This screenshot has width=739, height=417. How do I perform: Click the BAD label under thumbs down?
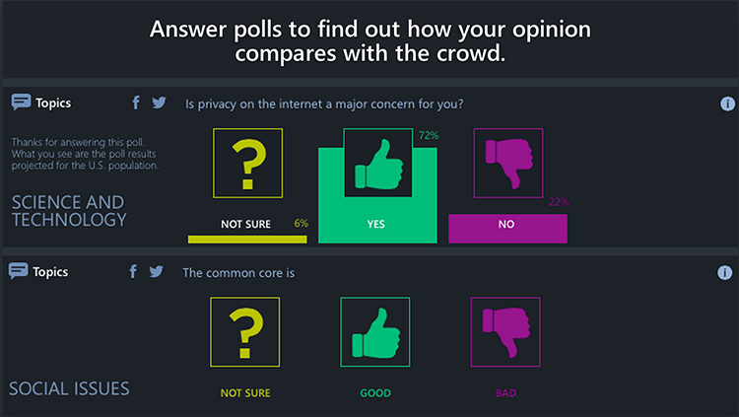pos(505,393)
